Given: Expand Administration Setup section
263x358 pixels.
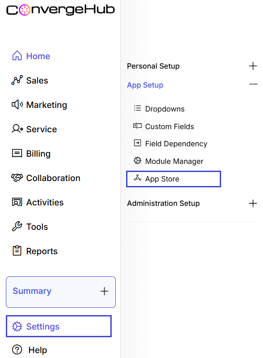Looking at the screenshot, I should 253,203.
